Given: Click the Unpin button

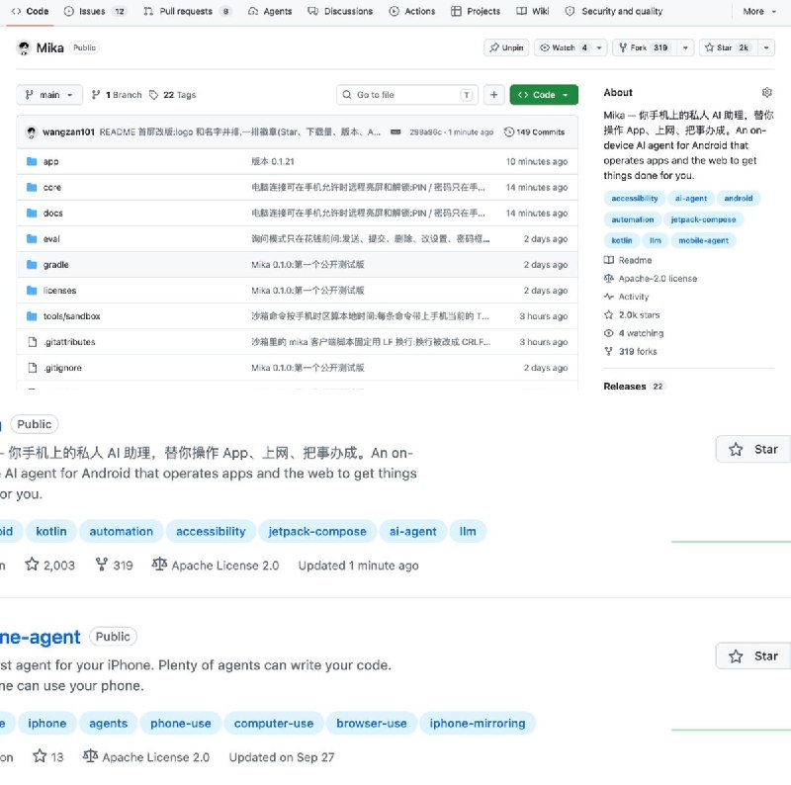Looking at the screenshot, I should [506, 47].
